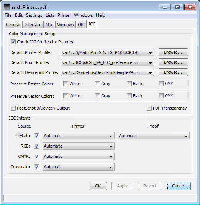Click the Apply button

[x=122, y=186]
